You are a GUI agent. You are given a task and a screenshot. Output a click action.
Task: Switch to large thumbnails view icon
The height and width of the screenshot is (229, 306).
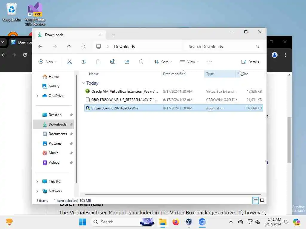tap(262, 200)
